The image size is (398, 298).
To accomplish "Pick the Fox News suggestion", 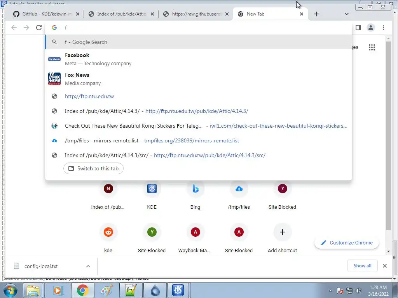I will click(x=199, y=79).
